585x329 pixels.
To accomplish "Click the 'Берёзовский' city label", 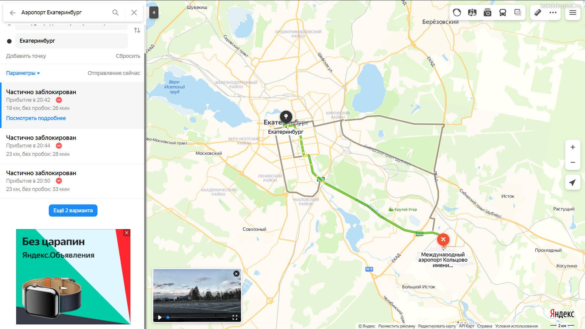I will tap(440, 22).
